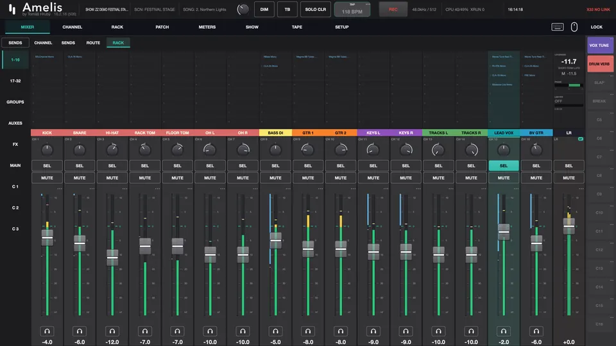The image size is (616, 346).
Task: Open the three-dot menu on SNARE fader
Action: coord(92,188)
